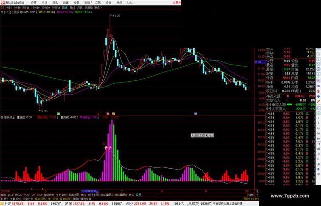
Task: Switch to 分时 intraday view
Action: pyautogui.click(x=9, y=8)
